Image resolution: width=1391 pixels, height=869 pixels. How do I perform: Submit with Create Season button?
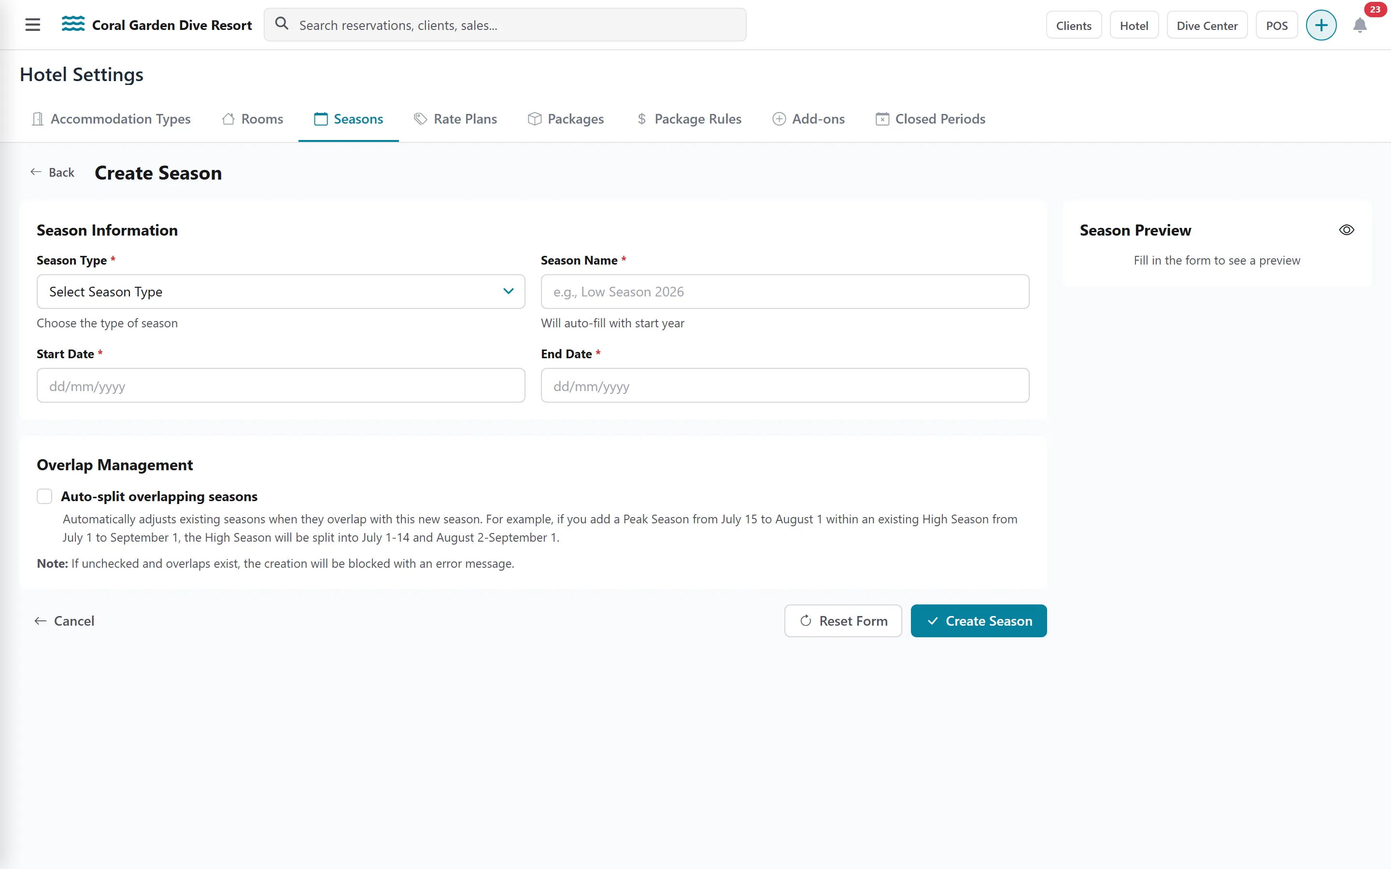[979, 621]
